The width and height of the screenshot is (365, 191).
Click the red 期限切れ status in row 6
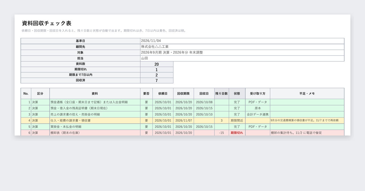click(237, 133)
